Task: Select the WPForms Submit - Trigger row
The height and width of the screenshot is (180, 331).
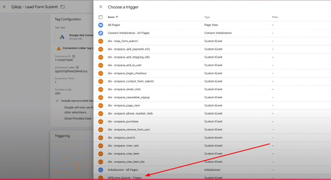Action: (x=212, y=177)
